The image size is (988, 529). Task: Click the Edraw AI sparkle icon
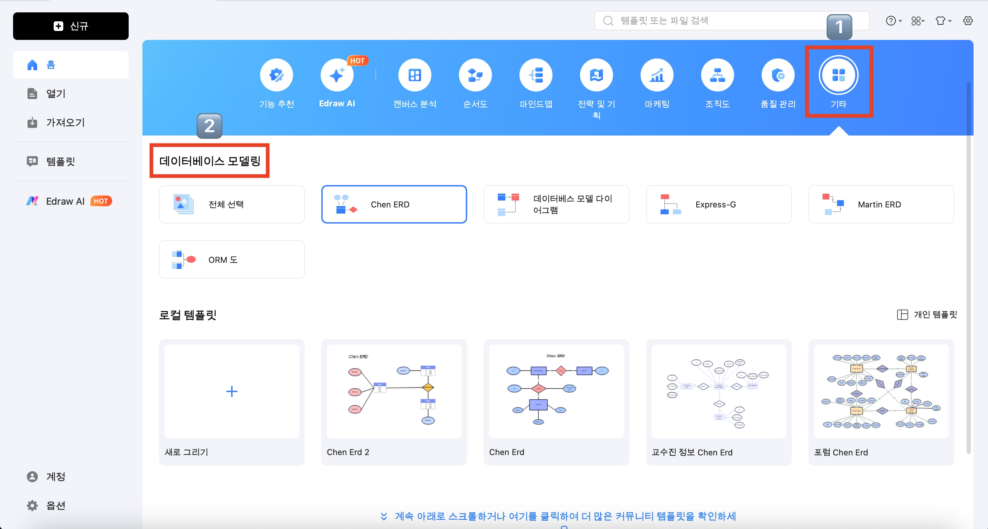[x=337, y=75]
